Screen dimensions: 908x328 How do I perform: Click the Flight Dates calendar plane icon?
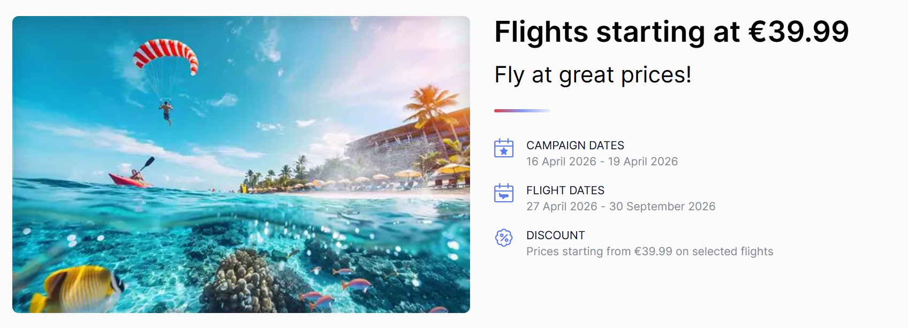(503, 193)
